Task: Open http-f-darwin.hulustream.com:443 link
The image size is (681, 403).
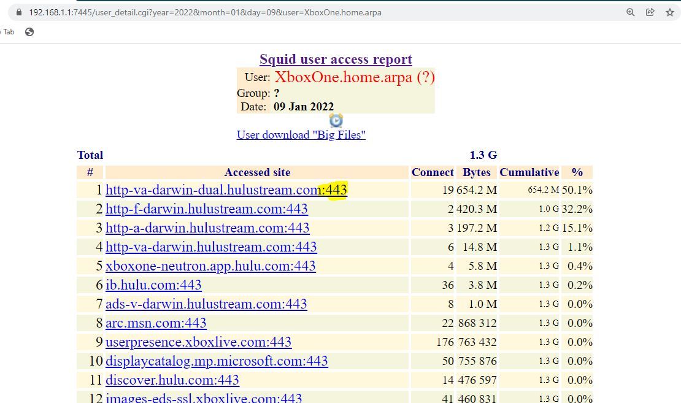Action: [207, 209]
